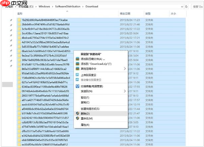Click the refresh button beside address bar
The width and height of the screenshot is (204, 147).
click(186, 6)
